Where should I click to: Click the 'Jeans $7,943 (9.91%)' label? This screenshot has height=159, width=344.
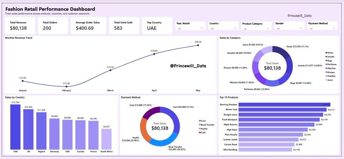click(253, 45)
